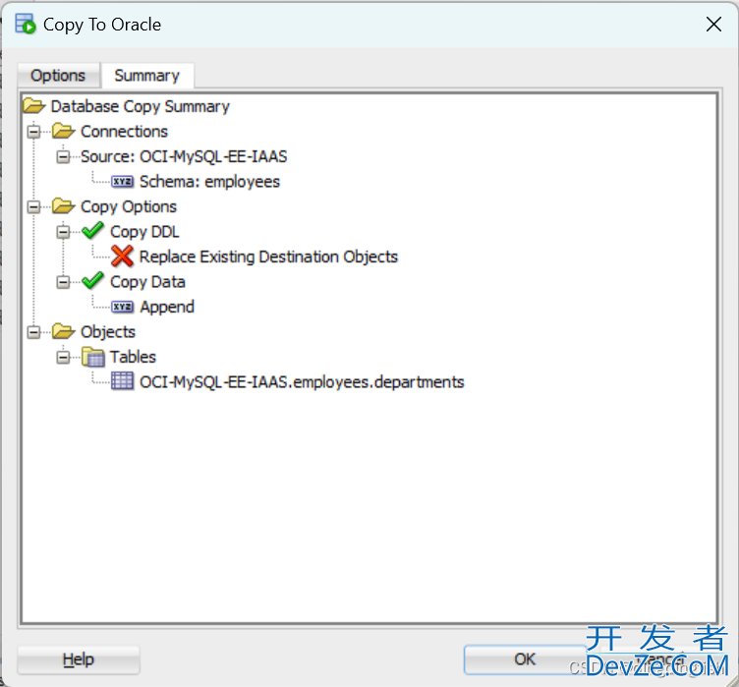The width and height of the screenshot is (739, 687).
Task: Select the Append row text
Action: coord(167,307)
